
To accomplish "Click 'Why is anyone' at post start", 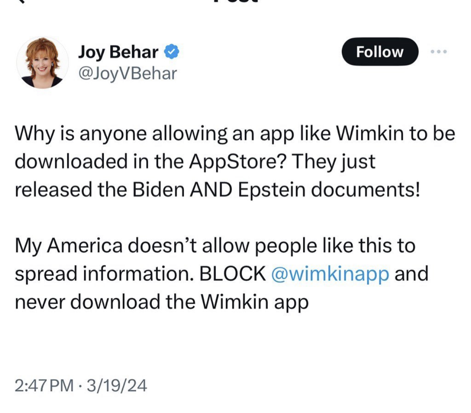I will pyautogui.click(x=72, y=133).
